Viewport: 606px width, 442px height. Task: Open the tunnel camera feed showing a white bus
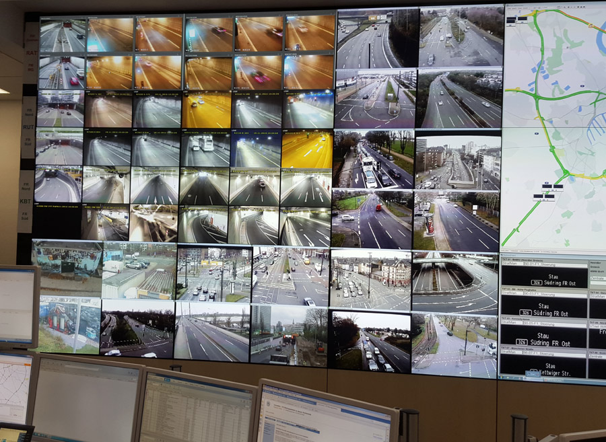pyautogui.click(x=205, y=149)
